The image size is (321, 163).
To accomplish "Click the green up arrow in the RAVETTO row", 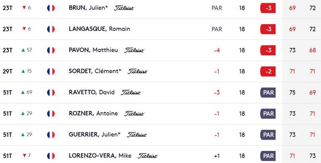I will [x=23, y=92].
